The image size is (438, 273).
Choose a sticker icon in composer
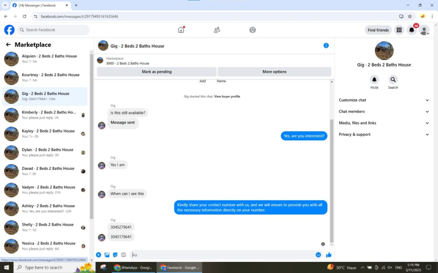click(115, 255)
